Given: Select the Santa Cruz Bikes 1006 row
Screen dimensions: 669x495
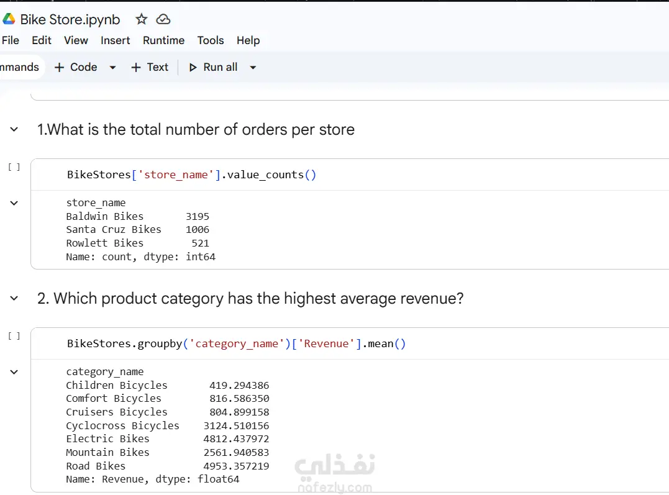Looking at the screenshot, I should click(137, 230).
